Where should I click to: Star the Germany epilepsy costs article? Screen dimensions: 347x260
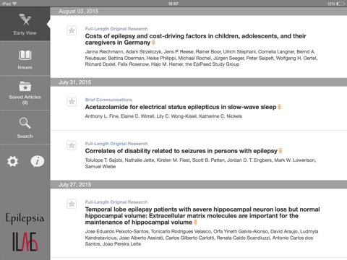point(72,30)
